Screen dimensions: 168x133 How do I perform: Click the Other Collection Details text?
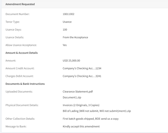coord(91,119)
